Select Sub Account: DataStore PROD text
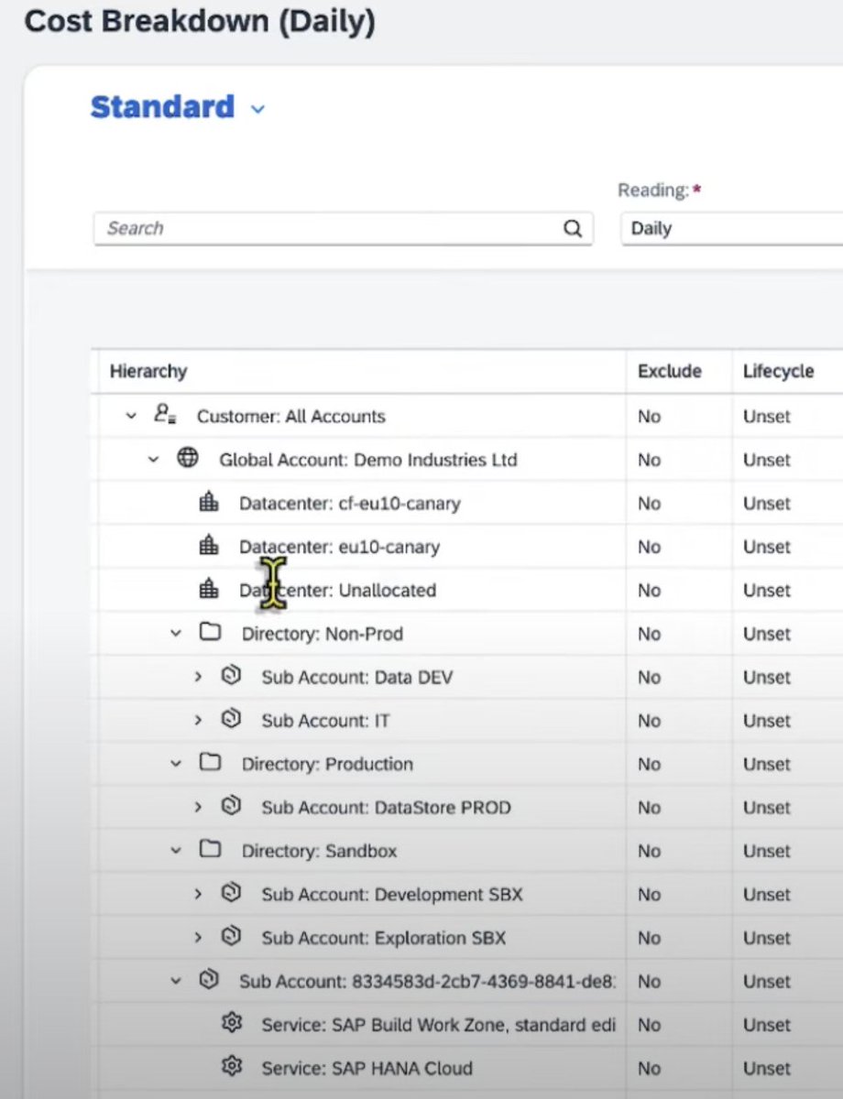Viewport: 843px width, 1099px height. (387, 808)
